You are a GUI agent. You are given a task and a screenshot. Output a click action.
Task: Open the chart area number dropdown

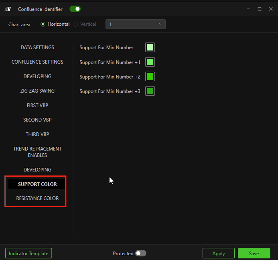click(x=135, y=24)
